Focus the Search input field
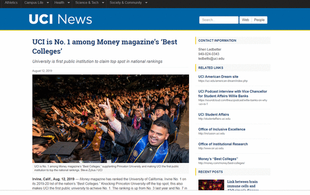 219,20
